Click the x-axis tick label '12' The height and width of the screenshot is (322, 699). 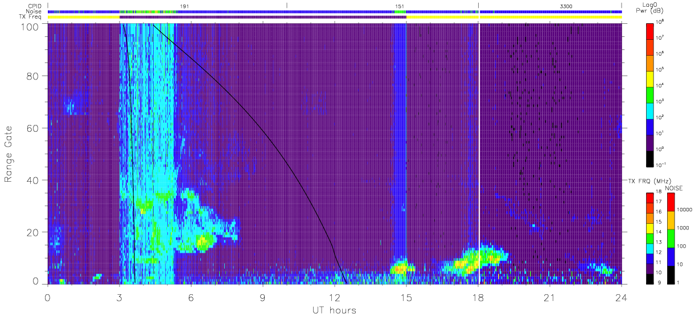334,297
